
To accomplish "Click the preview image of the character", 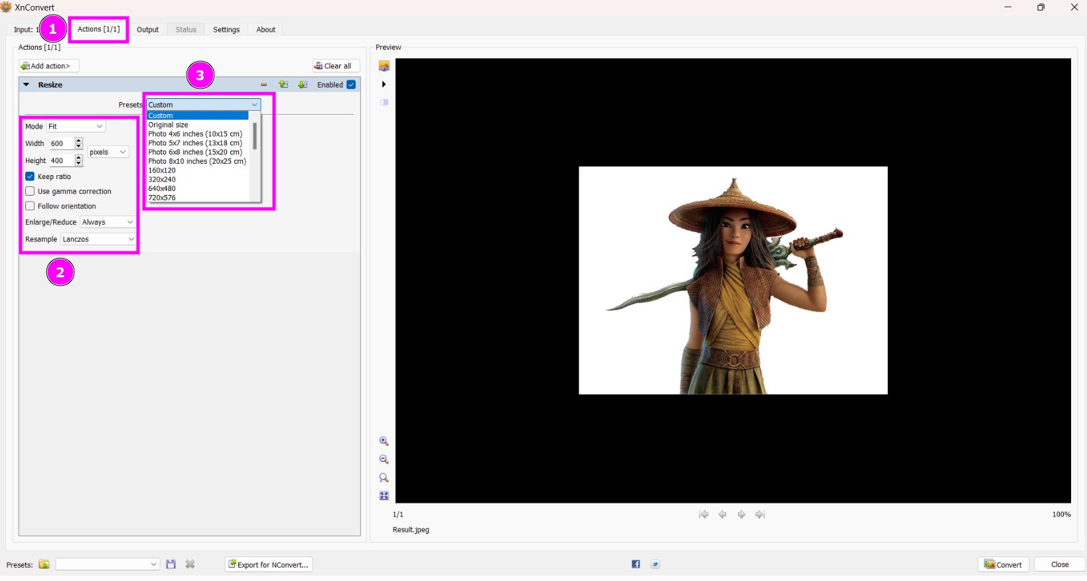I will pos(733,281).
